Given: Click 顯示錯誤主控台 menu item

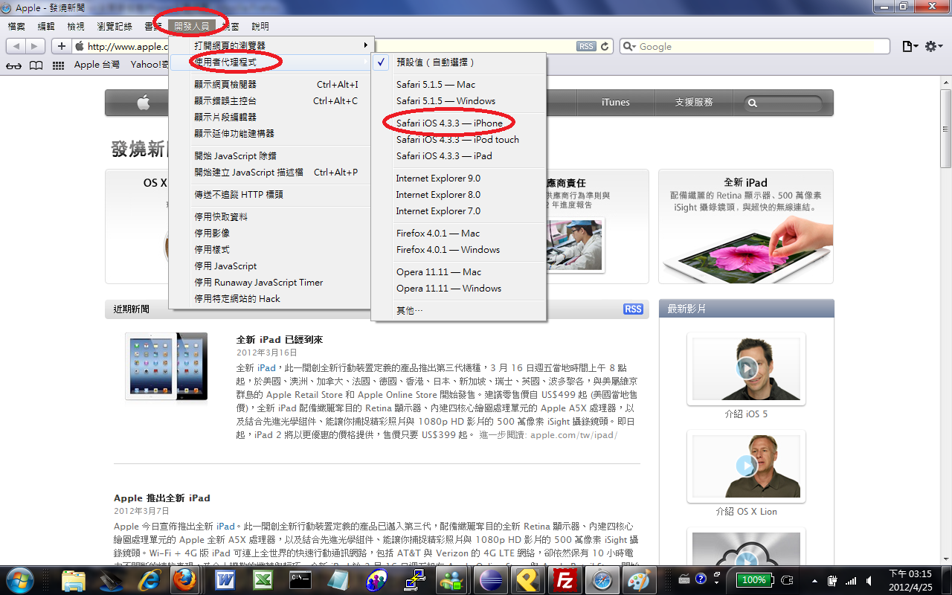Looking at the screenshot, I should click(270, 100).
